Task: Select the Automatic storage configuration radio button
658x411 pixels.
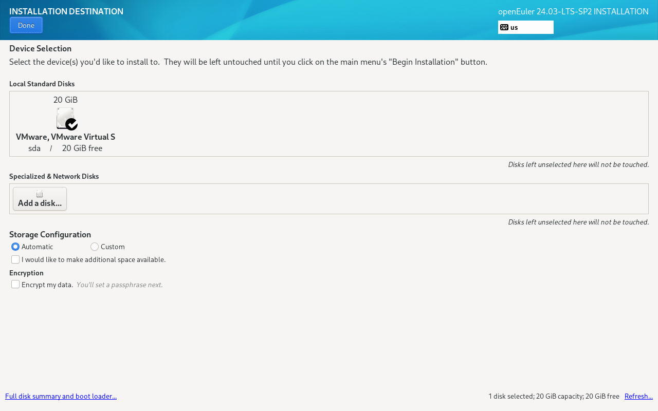Action: pyautogui.click(x=15, y=247)
